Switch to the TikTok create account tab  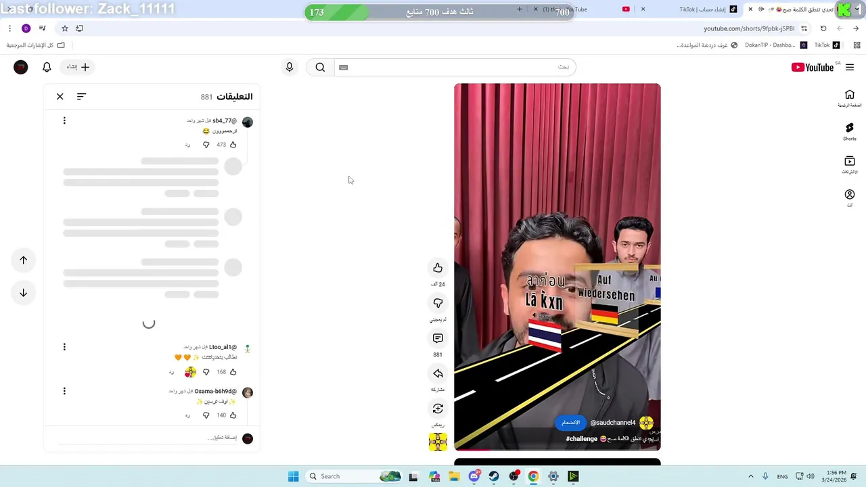707,9
